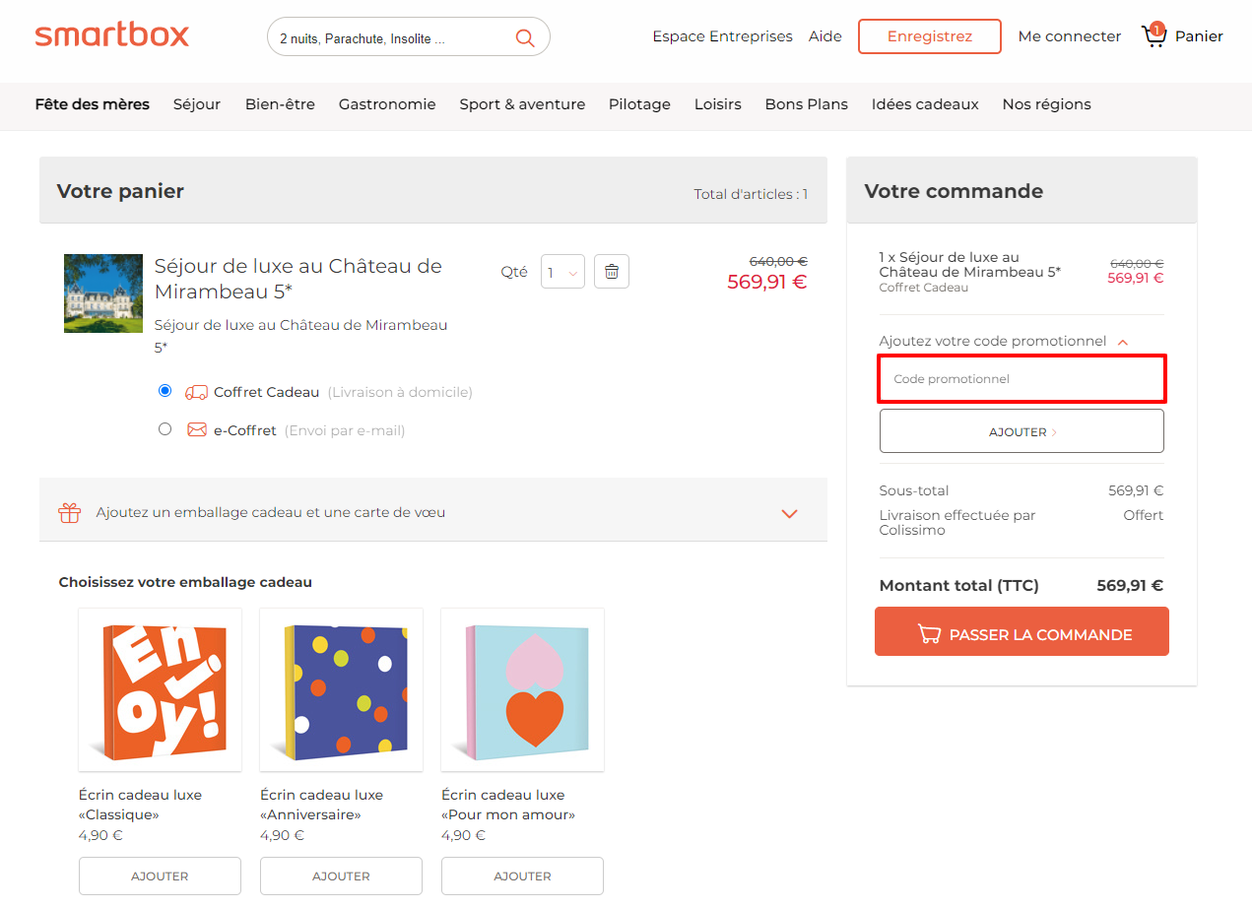Select the e-Coffret radio option
The height and width of the screenshot is (908, 1252).
pos(165,428)
